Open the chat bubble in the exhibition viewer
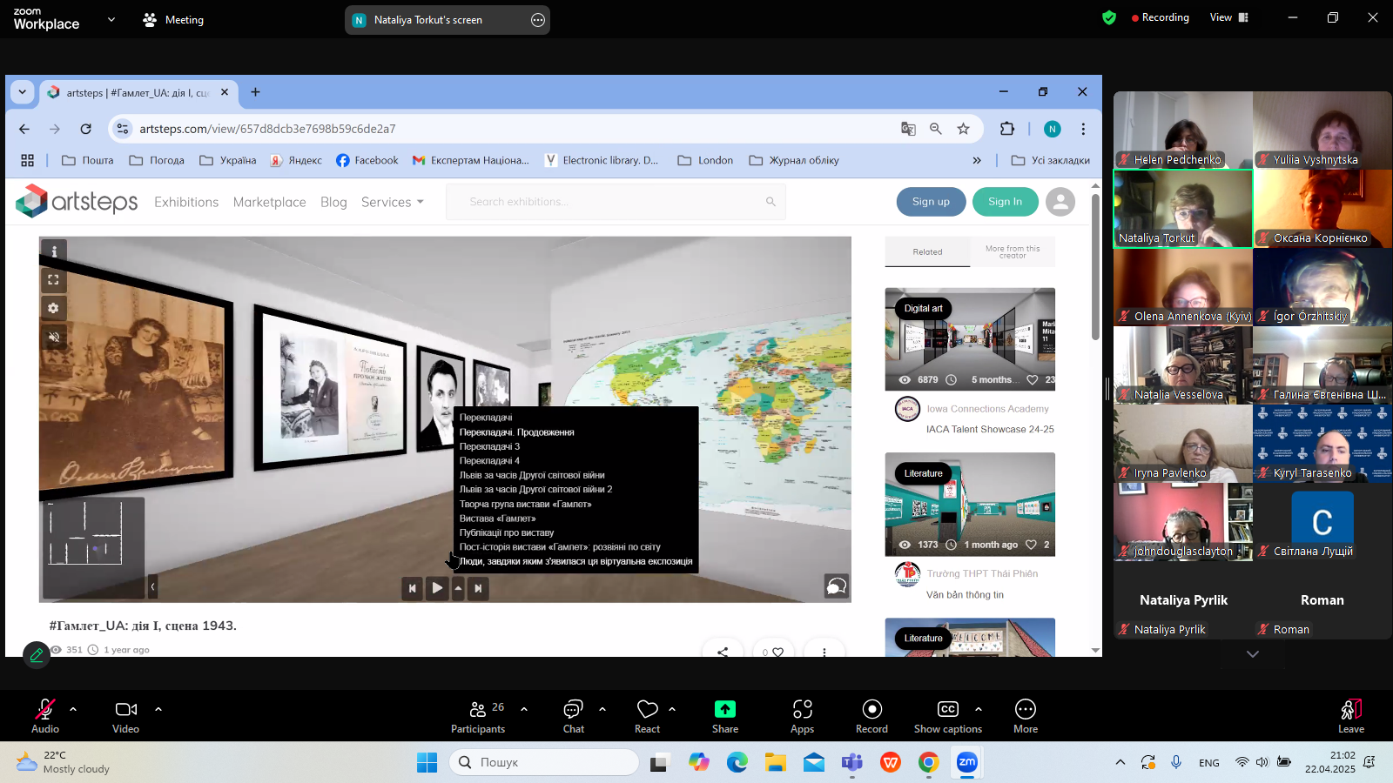Screen dimensions: 1393x783 click(836, 586)
